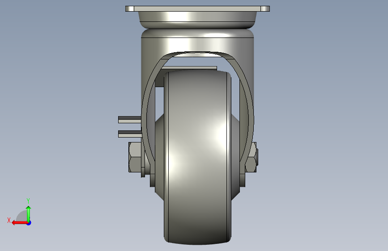Viewport: 388px width, 251px height.
Task: Select the hex bolt head on the left of the axle
Action: (x=135, y=157)
